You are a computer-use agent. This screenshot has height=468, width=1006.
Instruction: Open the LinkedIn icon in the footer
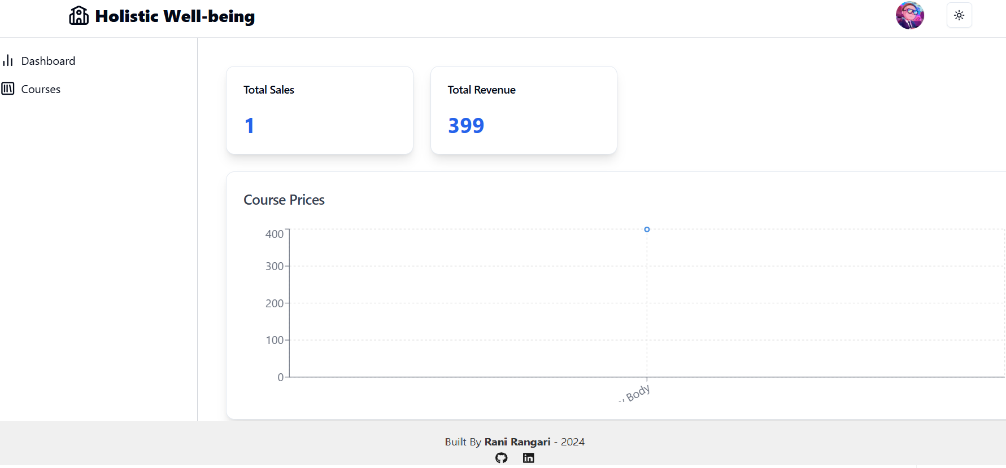coord(528,458)
